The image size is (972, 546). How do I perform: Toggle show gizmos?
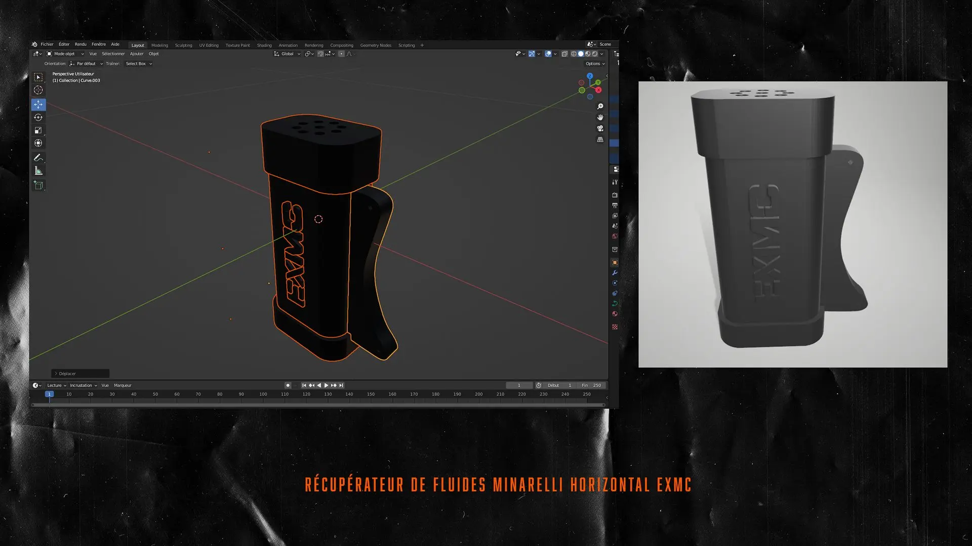[x=532, y=54]
